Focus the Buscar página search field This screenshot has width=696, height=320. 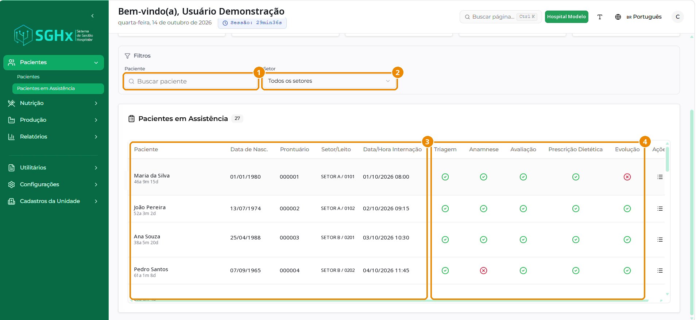pyautogui.click(x=500, y=17)
